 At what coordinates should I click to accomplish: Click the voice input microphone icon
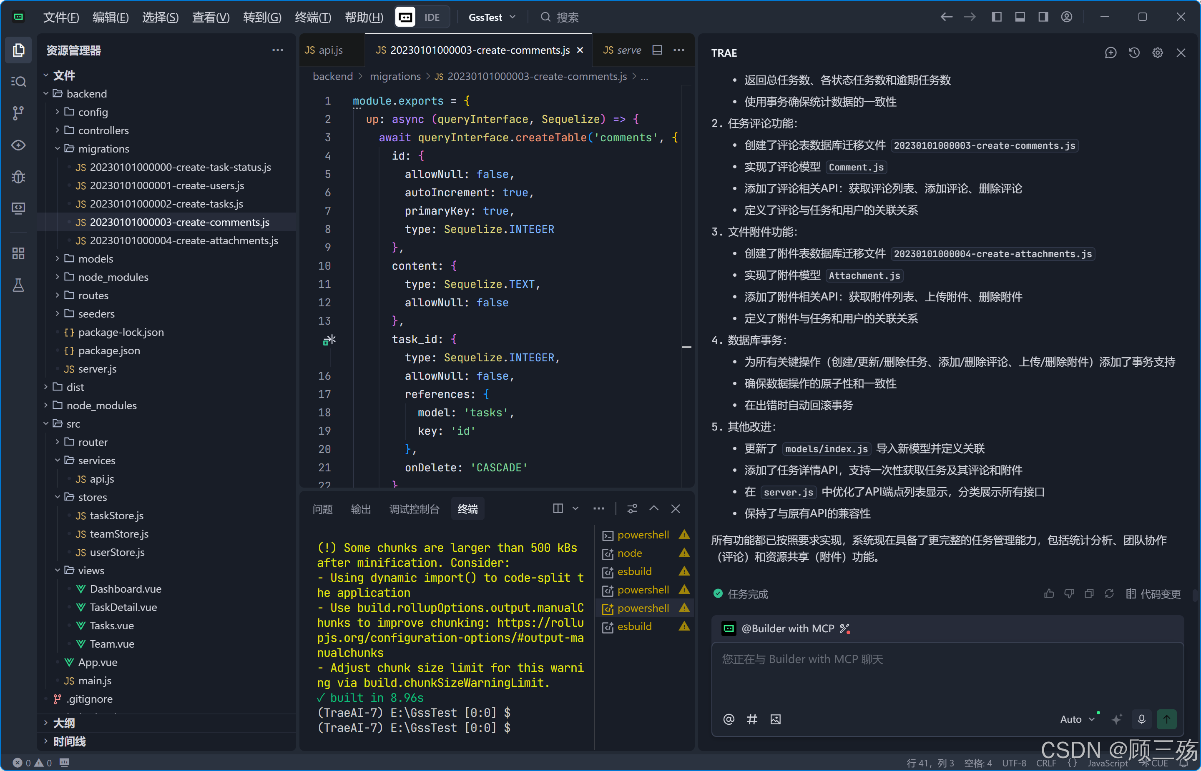pos(1141,719)
